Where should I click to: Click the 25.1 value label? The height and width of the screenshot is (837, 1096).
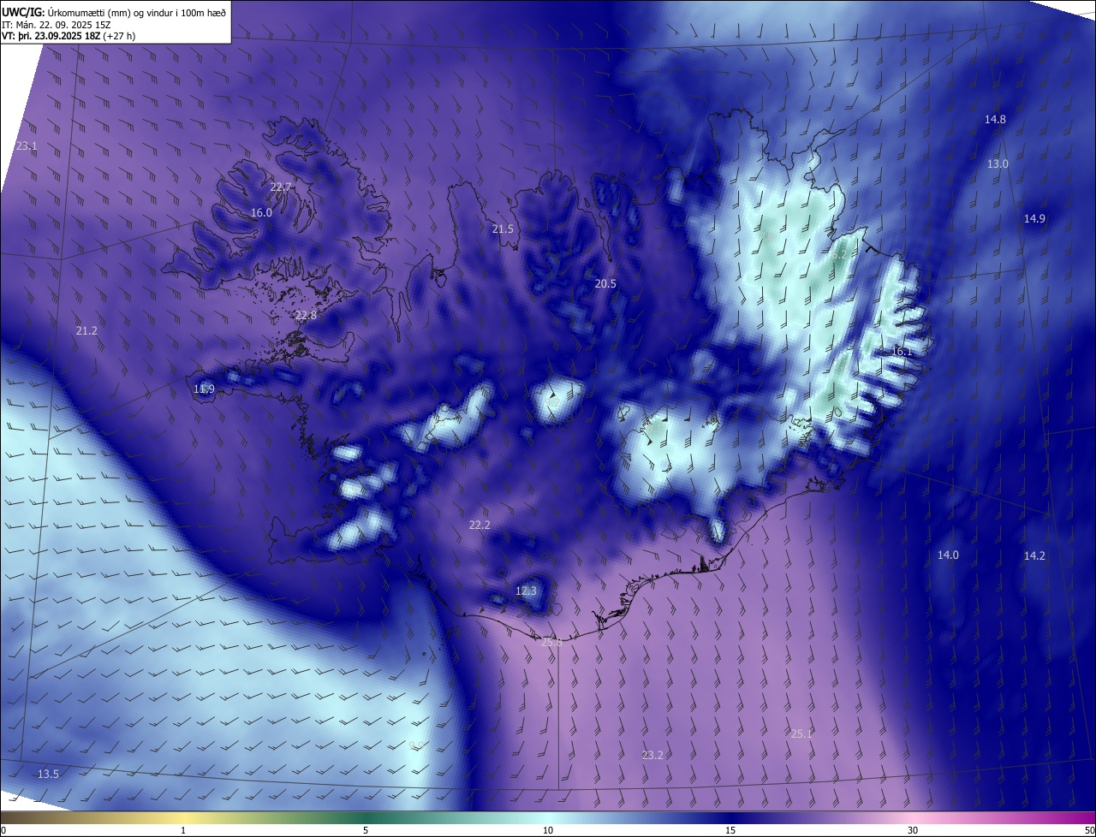point(801,733)
